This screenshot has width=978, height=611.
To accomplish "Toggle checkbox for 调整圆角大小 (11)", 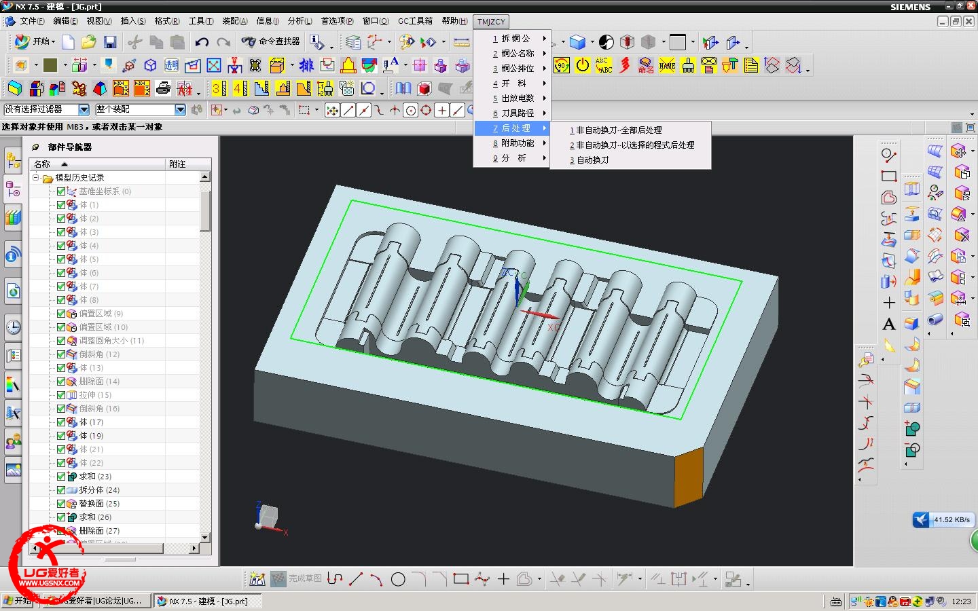I will (61, 341).
